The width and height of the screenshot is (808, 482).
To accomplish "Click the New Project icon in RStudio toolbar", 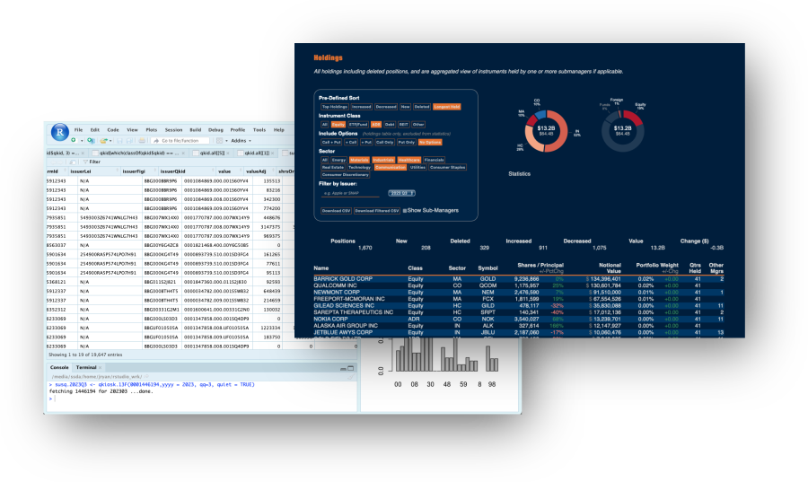I will tap(92, 141).
